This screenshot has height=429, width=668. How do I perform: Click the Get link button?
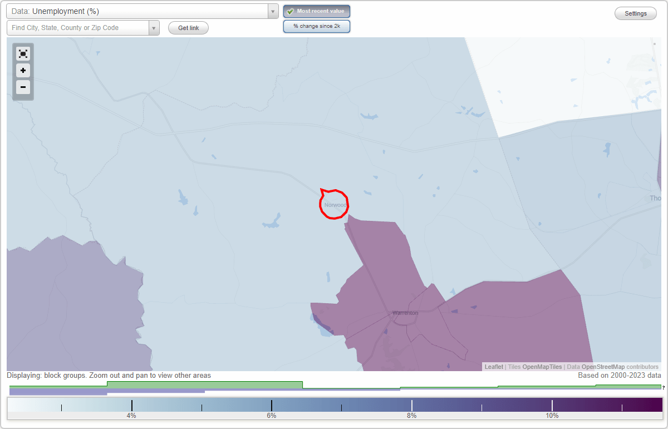click(x=188, y=27)
